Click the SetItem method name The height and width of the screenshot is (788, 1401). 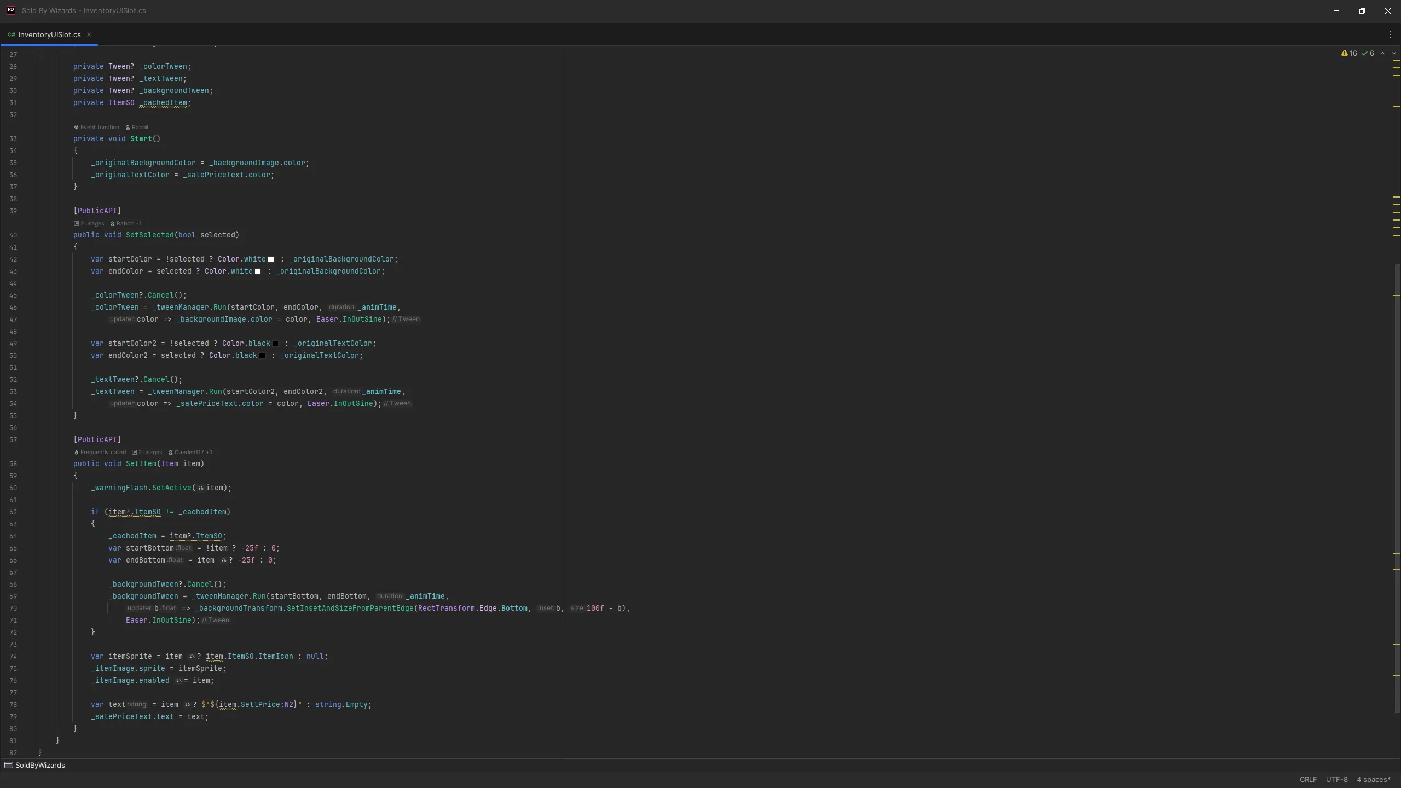tap(141, 464)
